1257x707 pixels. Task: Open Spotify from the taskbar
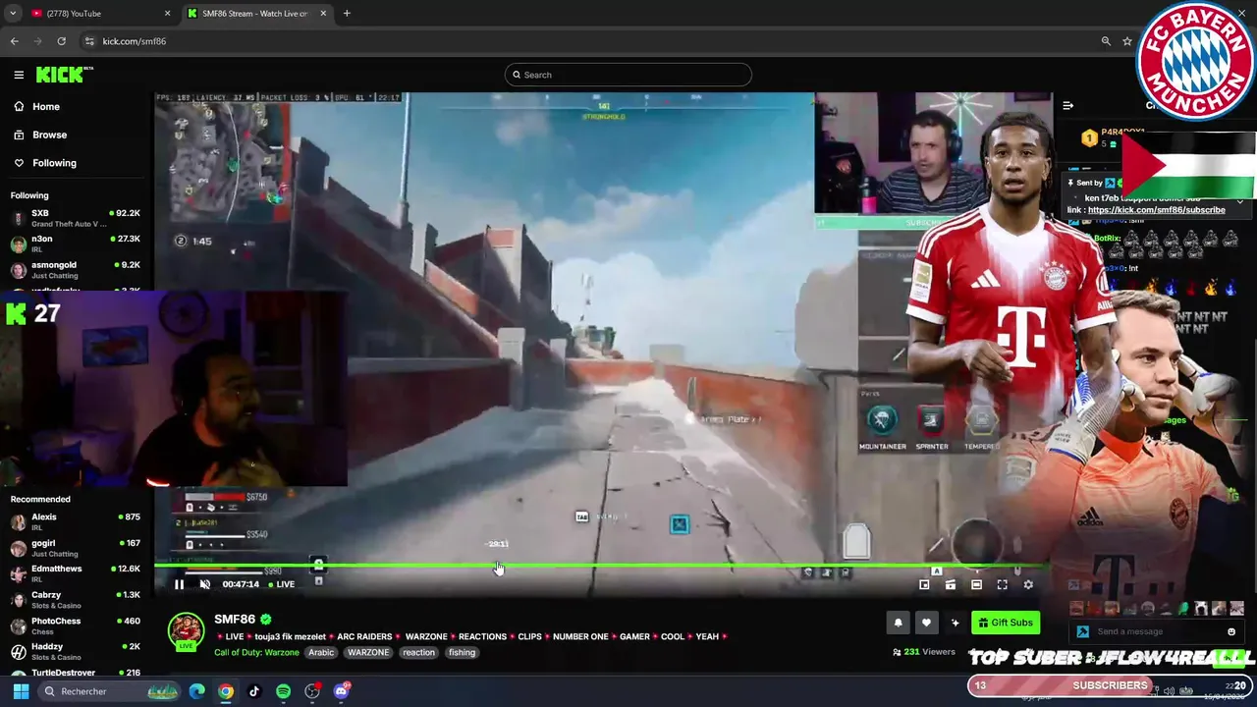[283, 691]
